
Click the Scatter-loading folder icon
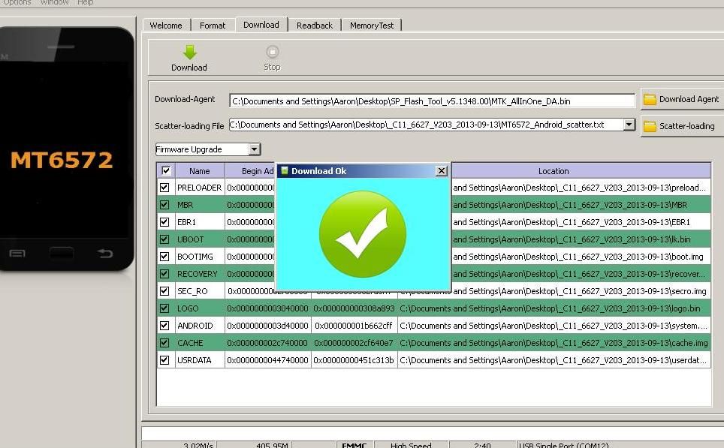[650, 126]
